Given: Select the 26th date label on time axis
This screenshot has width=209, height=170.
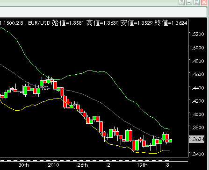Looking at the screenshot, I should coord(83,165).
